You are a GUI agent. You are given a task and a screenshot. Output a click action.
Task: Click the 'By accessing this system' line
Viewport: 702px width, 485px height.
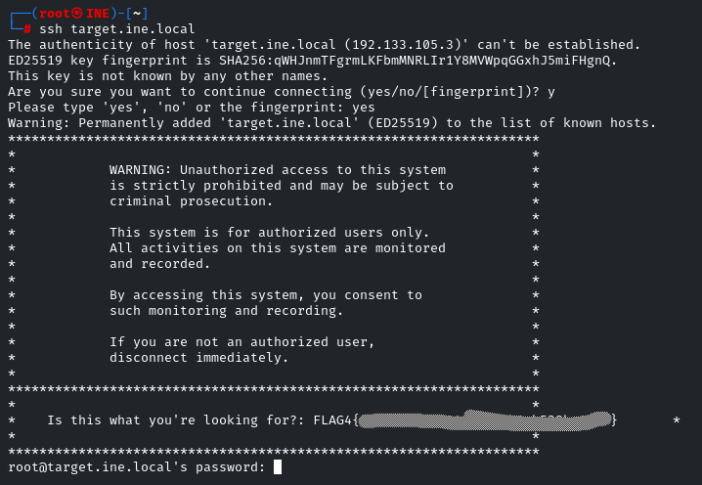(x=266, y=295)
